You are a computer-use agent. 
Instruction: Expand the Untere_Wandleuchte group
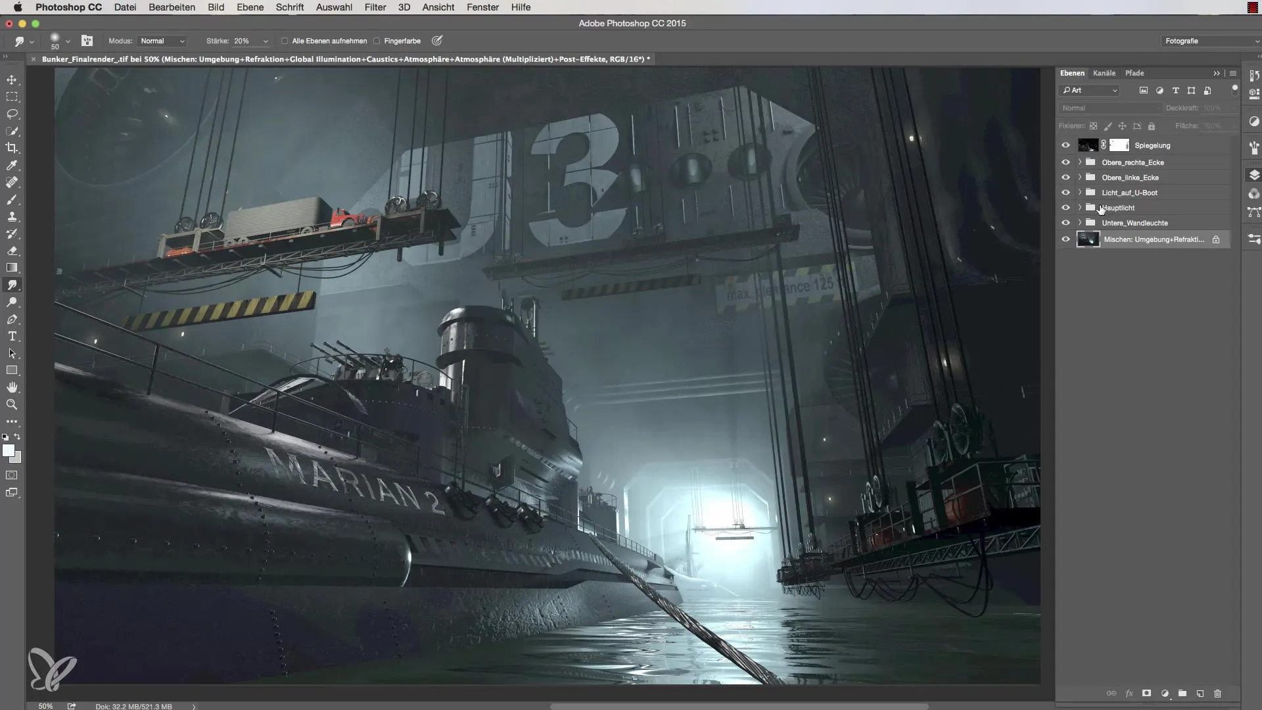tap(1079, 223)
